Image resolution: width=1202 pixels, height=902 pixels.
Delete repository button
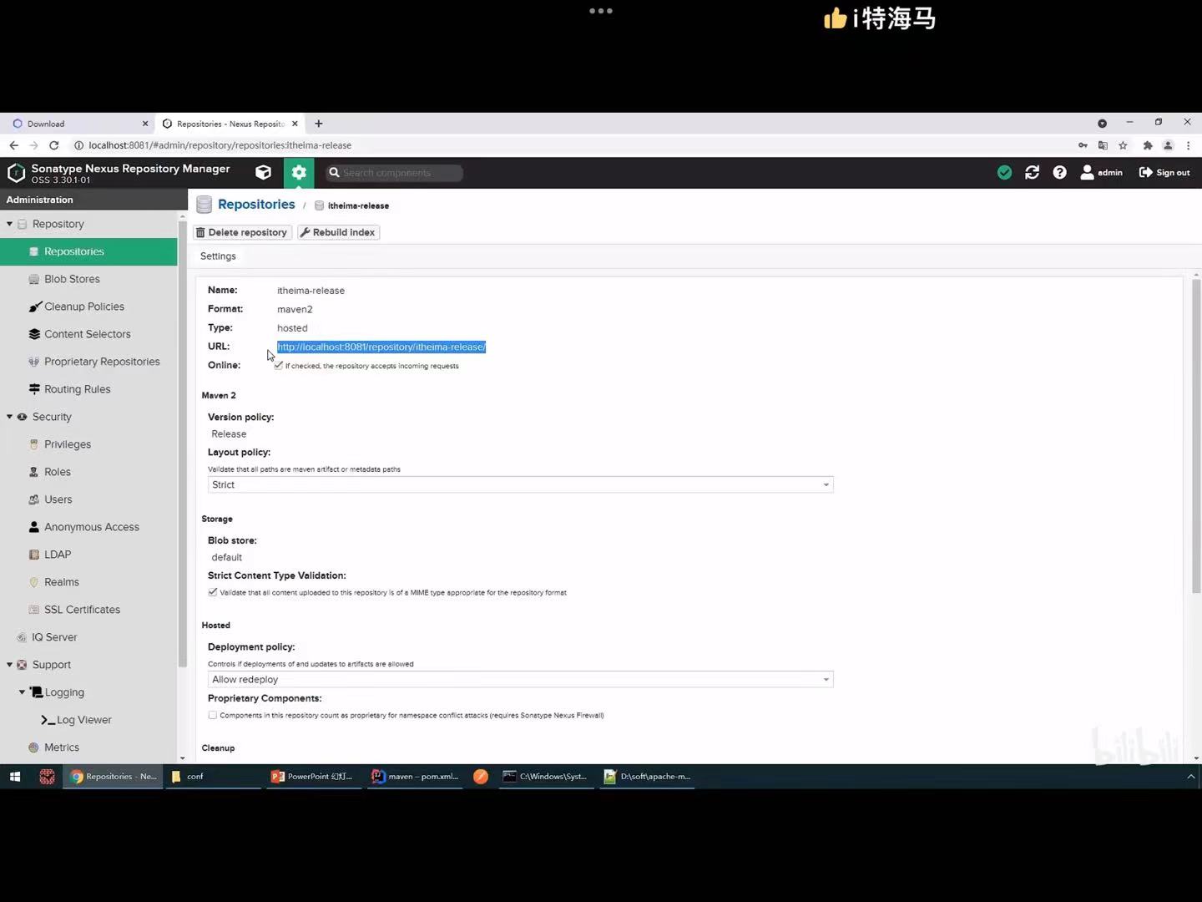coord(242,232)
